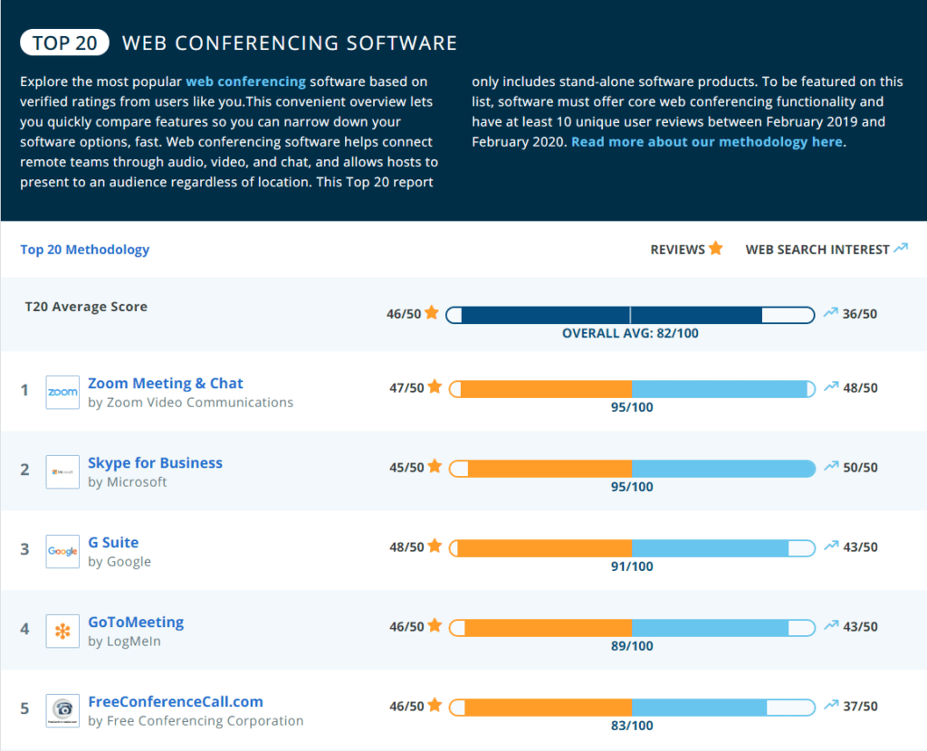Click trend arrow beside 48/50 for Zoom
927x751 pixels.
pos(831,386)
